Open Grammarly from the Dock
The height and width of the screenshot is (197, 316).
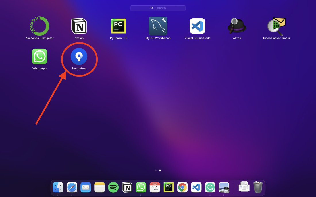tap(210, 187)
